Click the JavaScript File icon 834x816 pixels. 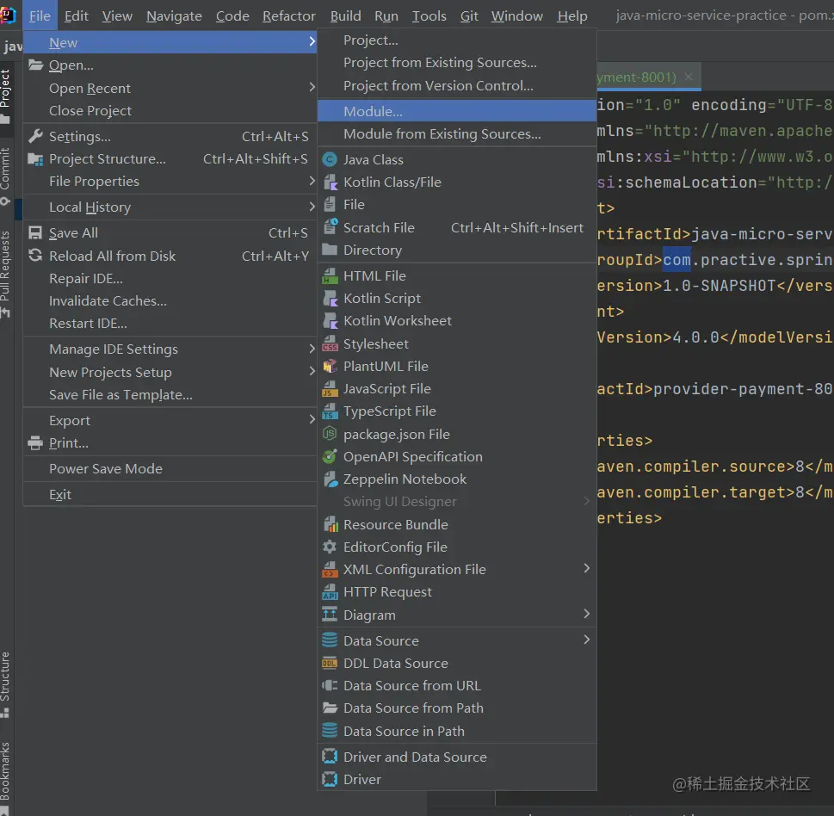pyautogui.click(x=330, y=389)
